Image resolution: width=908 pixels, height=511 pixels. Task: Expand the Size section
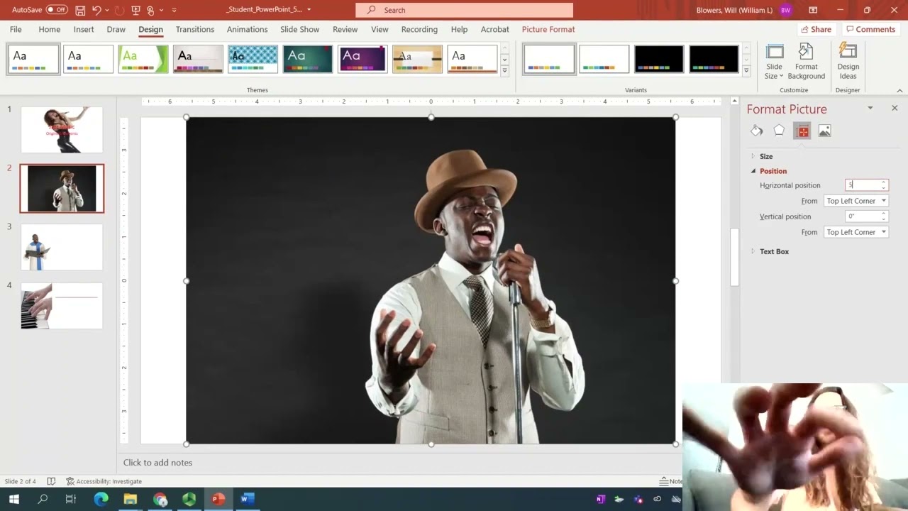tap(766, 156)
